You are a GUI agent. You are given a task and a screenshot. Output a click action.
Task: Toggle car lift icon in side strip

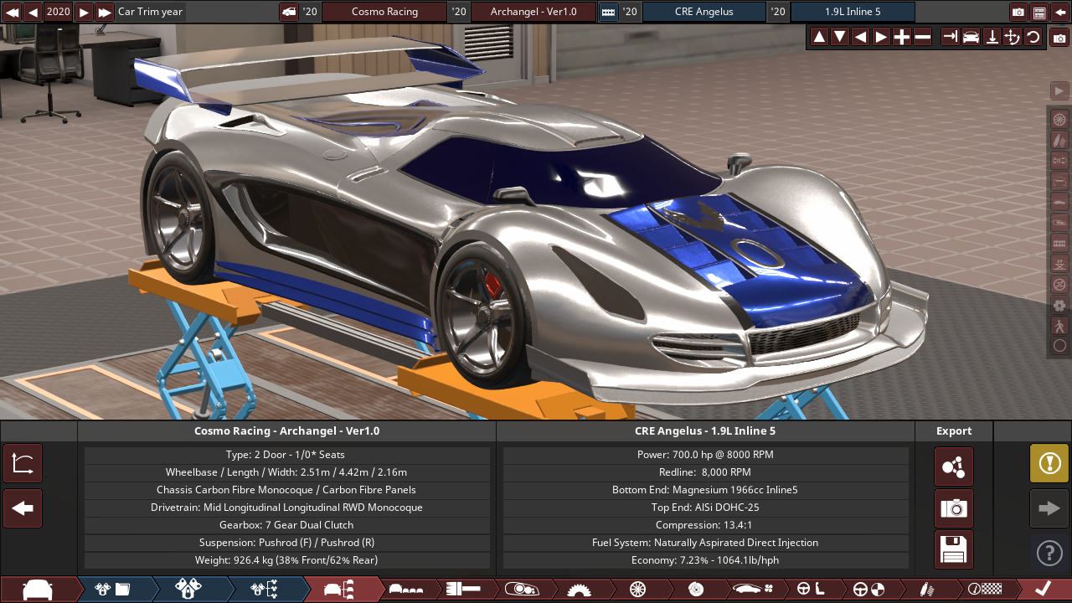coord(1059,264)
